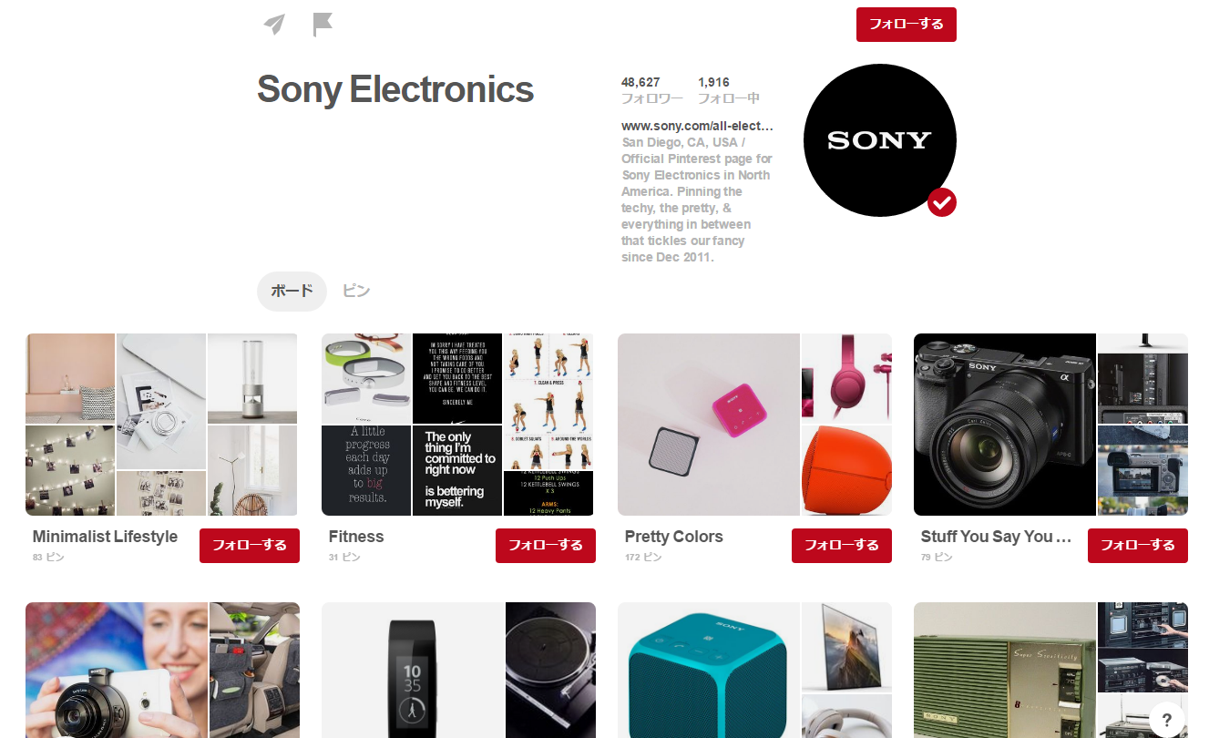This screenshot has width=1209, height=738.
Task: Click the red verified checkmark badge
Action: [x=942, y=202]
